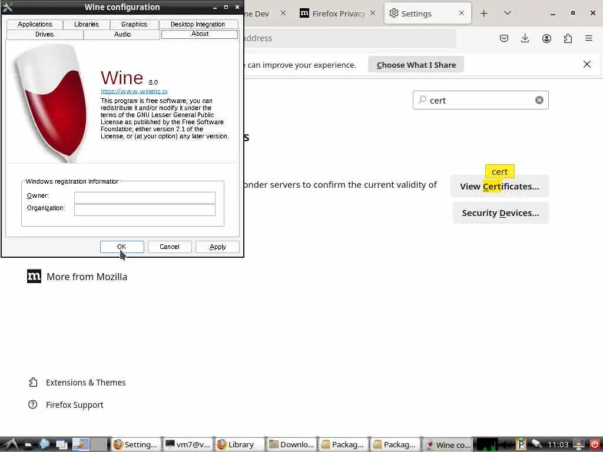603x452 pixels.
Task: Close the Settings browser tab
Action: coord(462,13)
